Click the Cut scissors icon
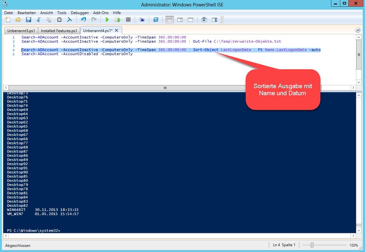Image resolution: width=365 pixels, height=252 pixels. tap(39, 20)
